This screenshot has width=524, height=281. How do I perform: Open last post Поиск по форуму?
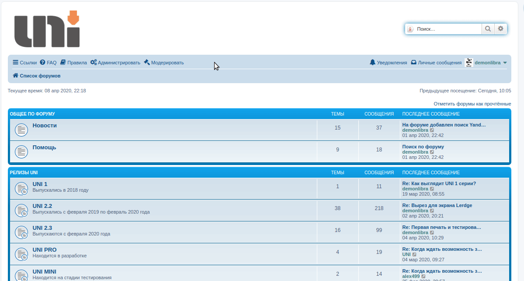click(x=423, y=147)
